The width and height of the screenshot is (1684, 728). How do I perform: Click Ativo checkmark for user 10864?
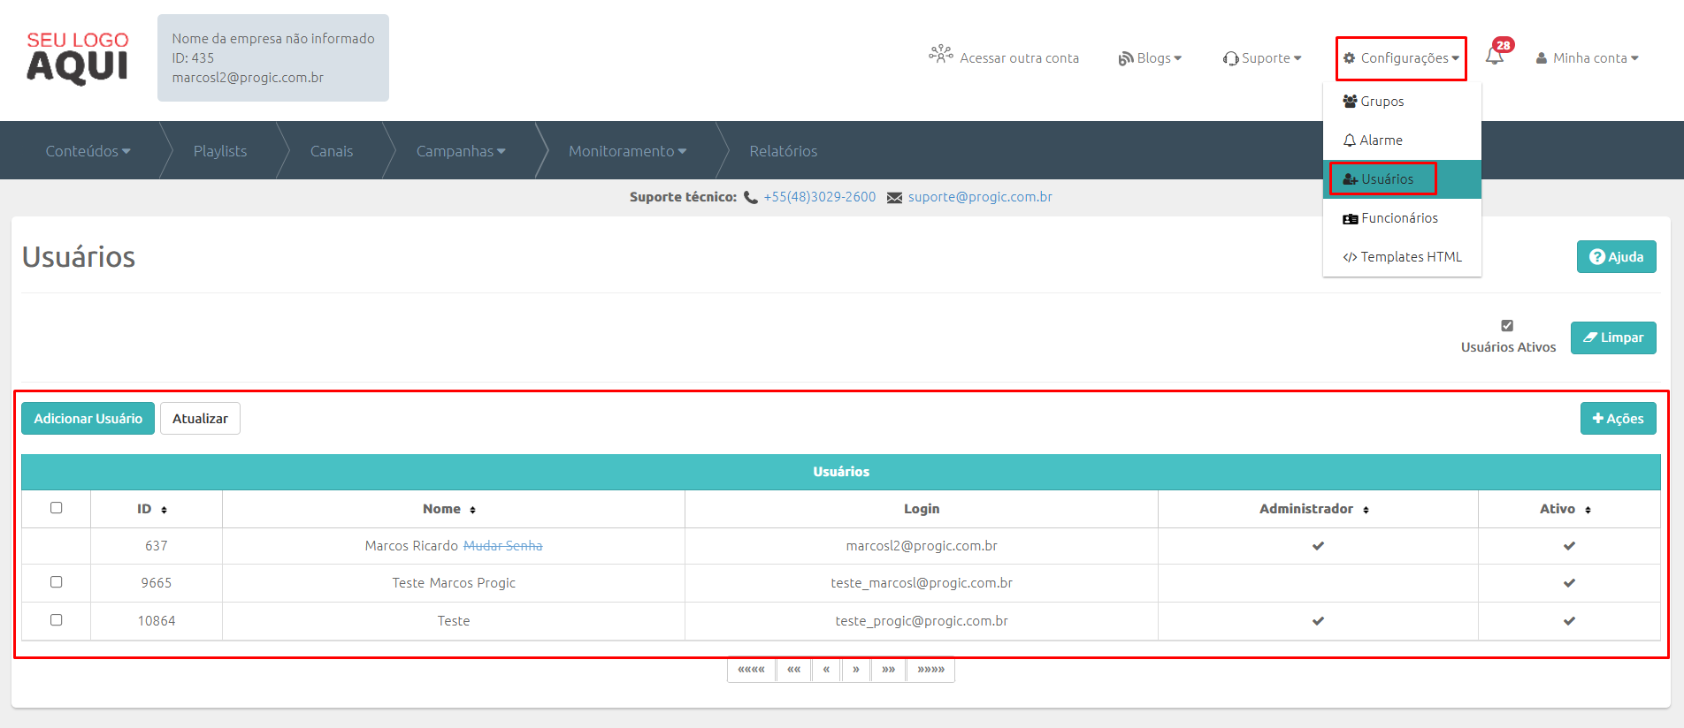[1569, 621]
